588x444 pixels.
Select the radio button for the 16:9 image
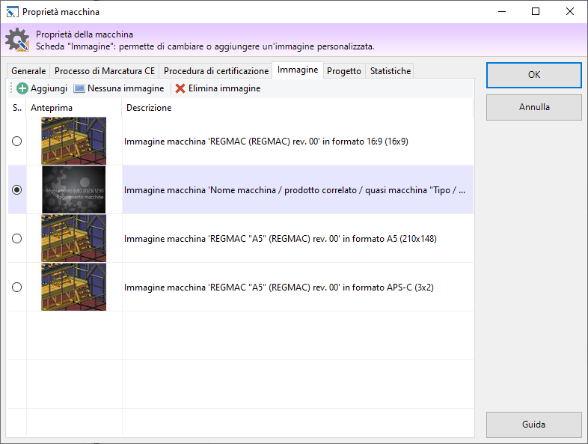[x=17, y=141]
